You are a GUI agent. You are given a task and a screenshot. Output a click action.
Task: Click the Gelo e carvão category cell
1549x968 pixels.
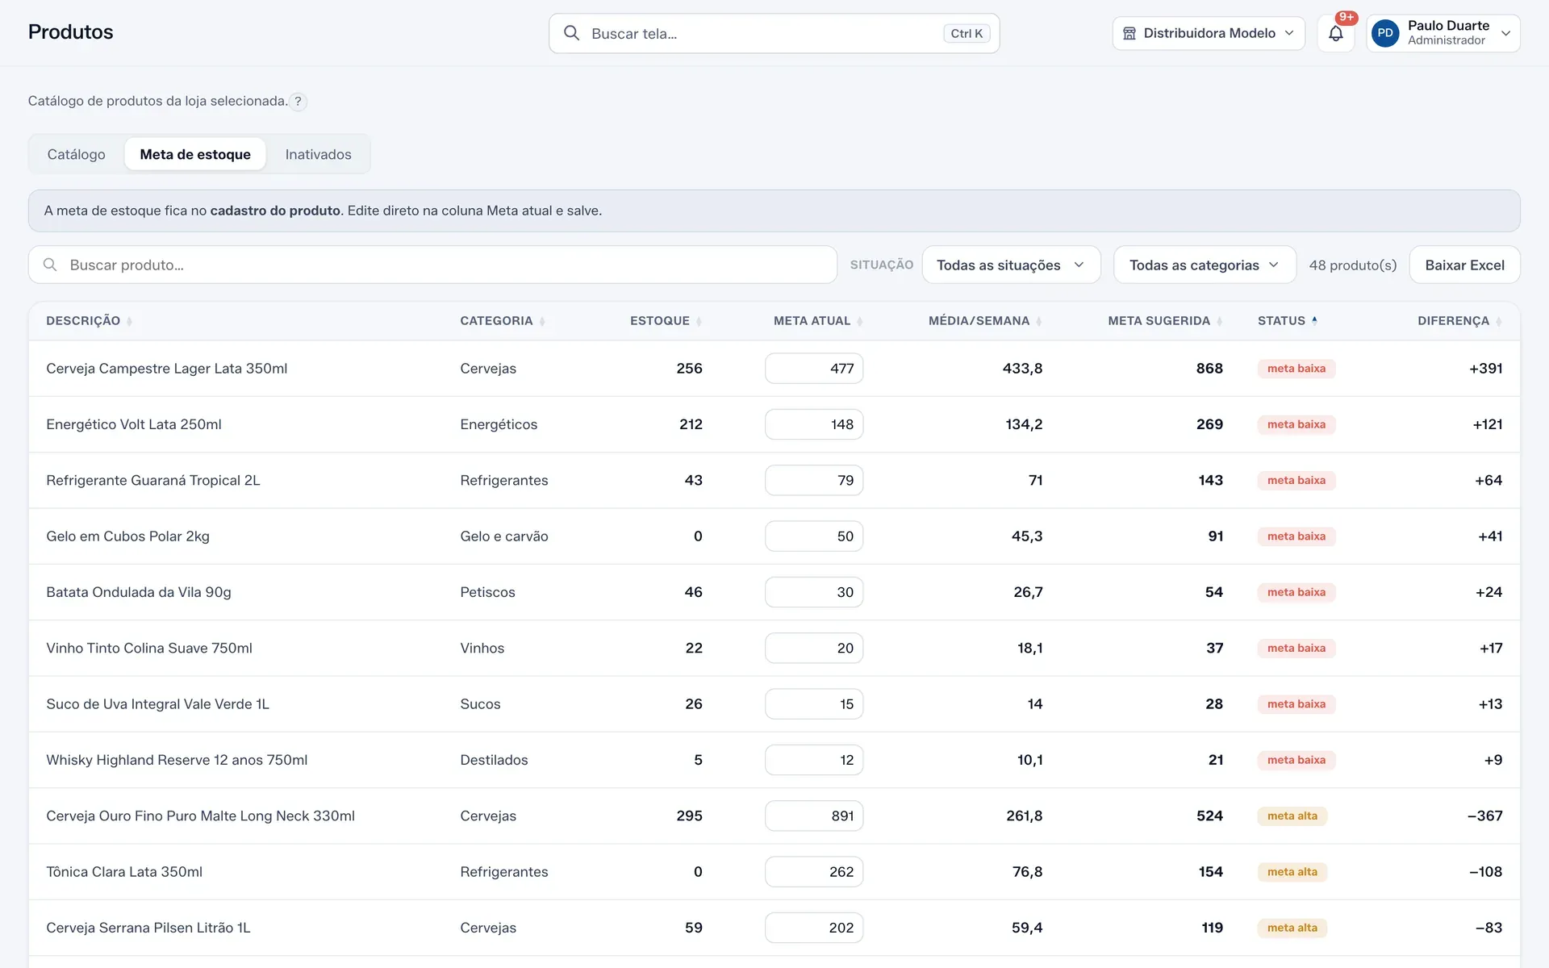point(504,536)
